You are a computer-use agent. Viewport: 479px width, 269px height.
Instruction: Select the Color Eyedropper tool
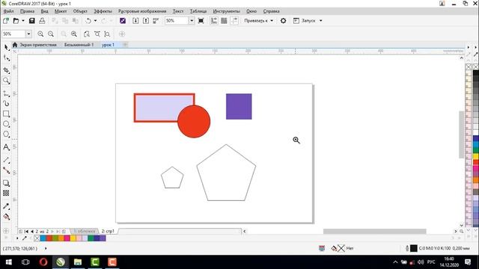tap(7, 206)
